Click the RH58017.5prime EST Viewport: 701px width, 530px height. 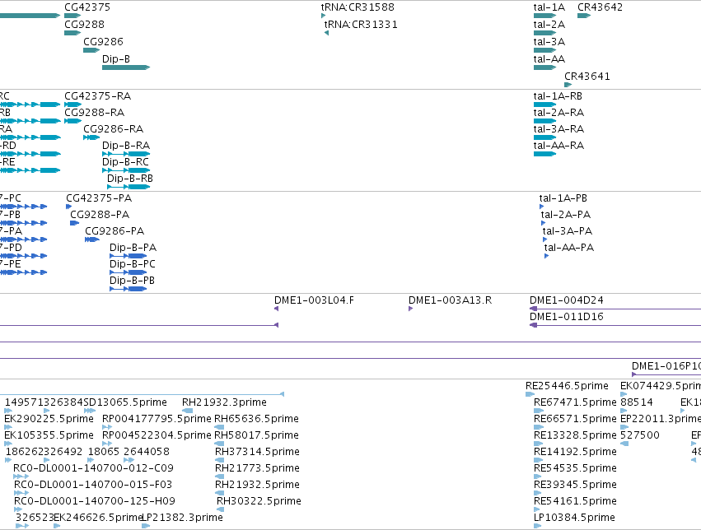219,444
